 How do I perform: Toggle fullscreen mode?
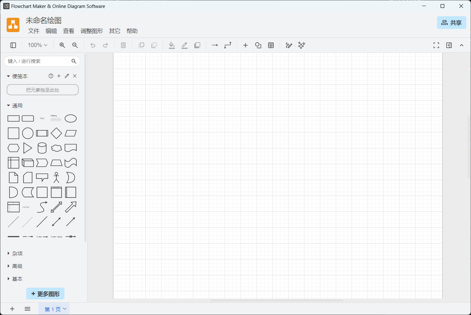[x=436, y=45]
